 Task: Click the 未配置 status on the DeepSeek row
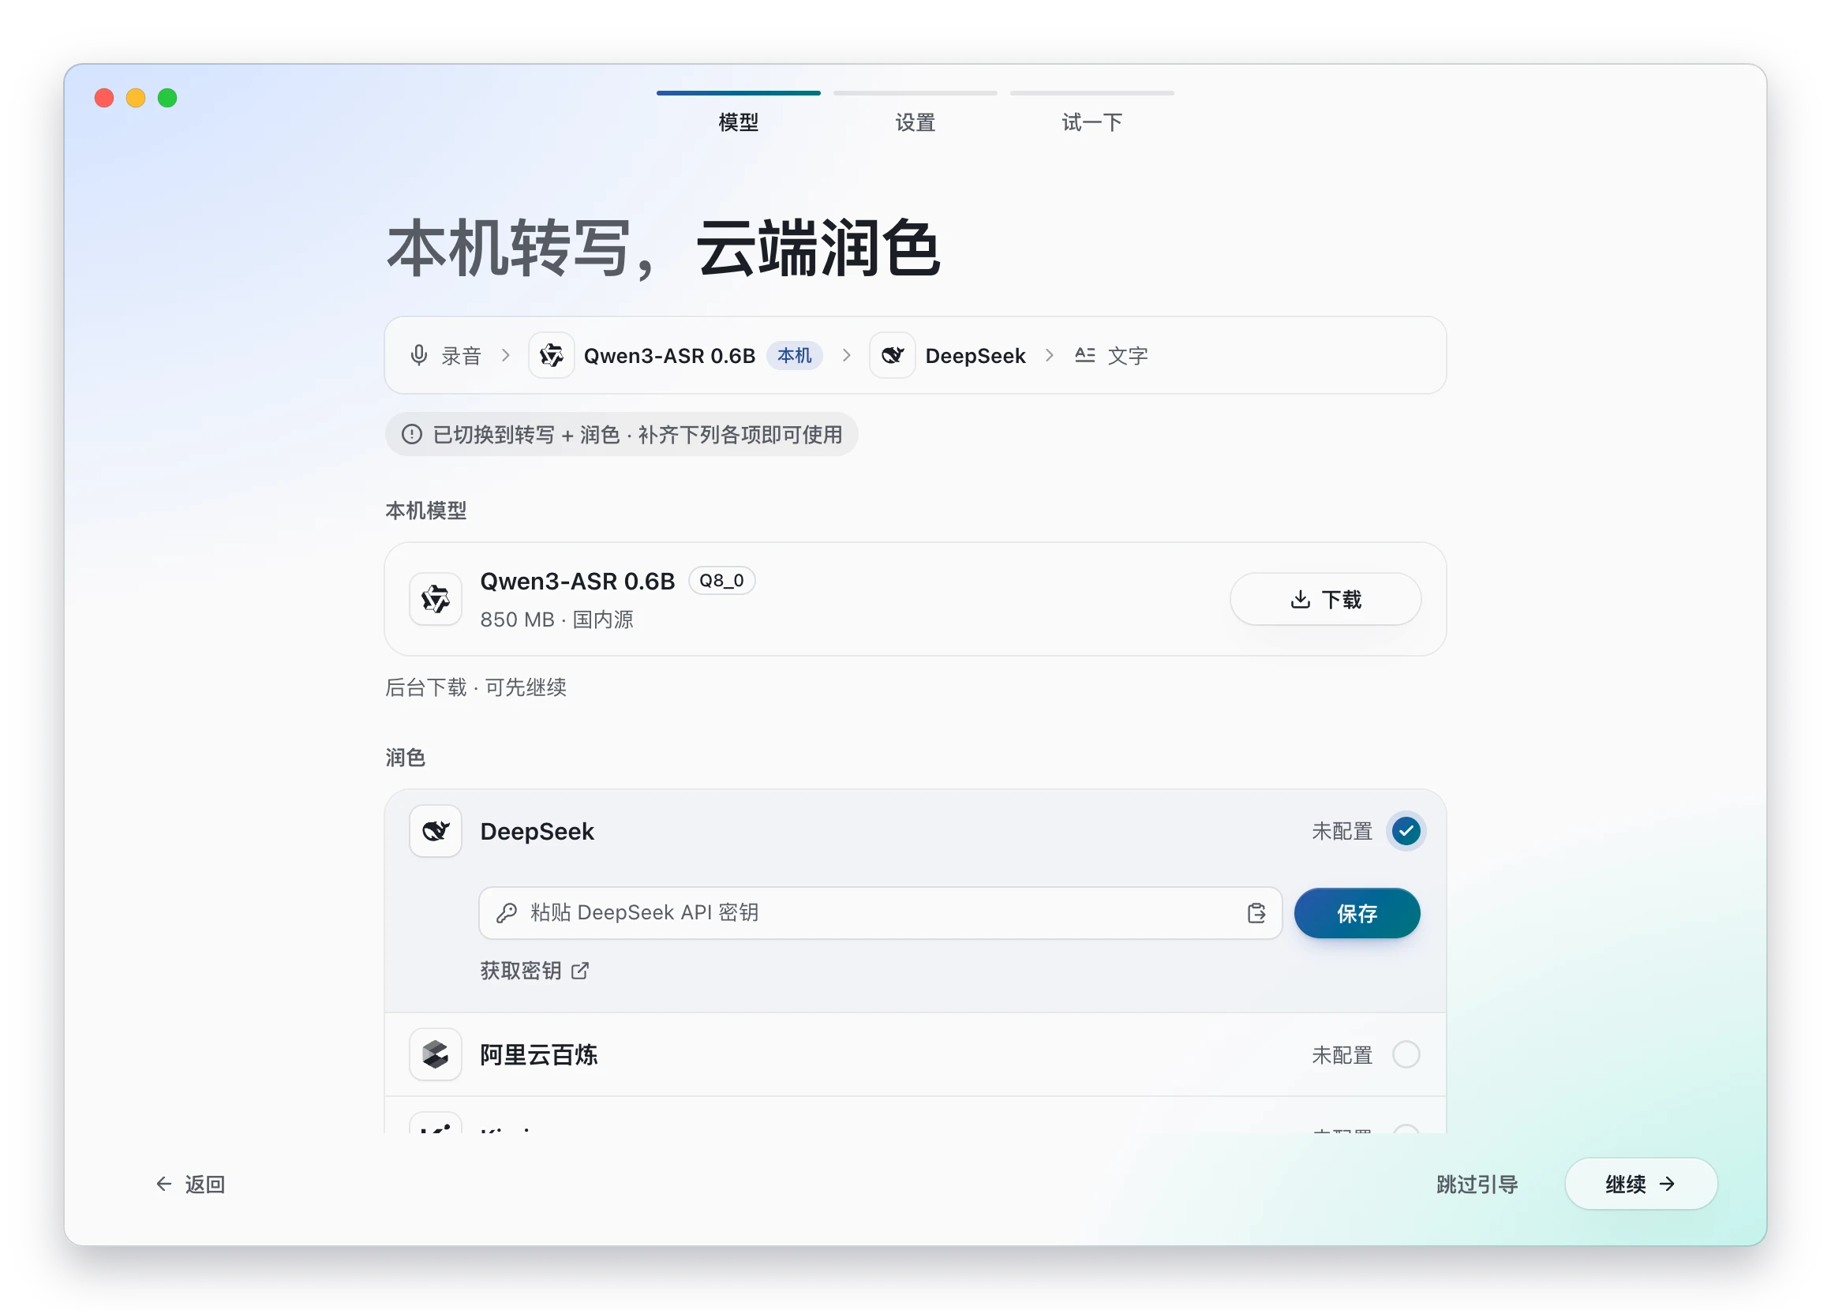coord(1342,831)
